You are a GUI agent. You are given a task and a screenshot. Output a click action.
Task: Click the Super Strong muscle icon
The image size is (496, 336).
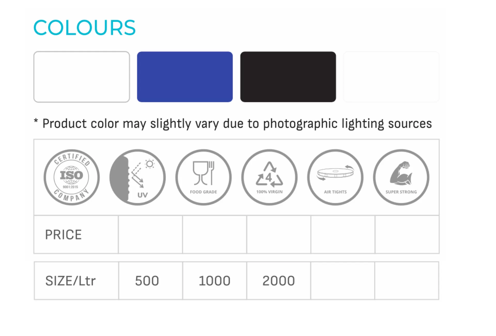401,177
